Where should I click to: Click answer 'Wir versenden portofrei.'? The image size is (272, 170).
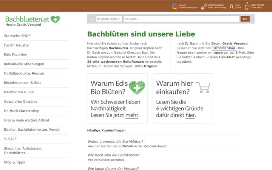[x=106, y=160]
